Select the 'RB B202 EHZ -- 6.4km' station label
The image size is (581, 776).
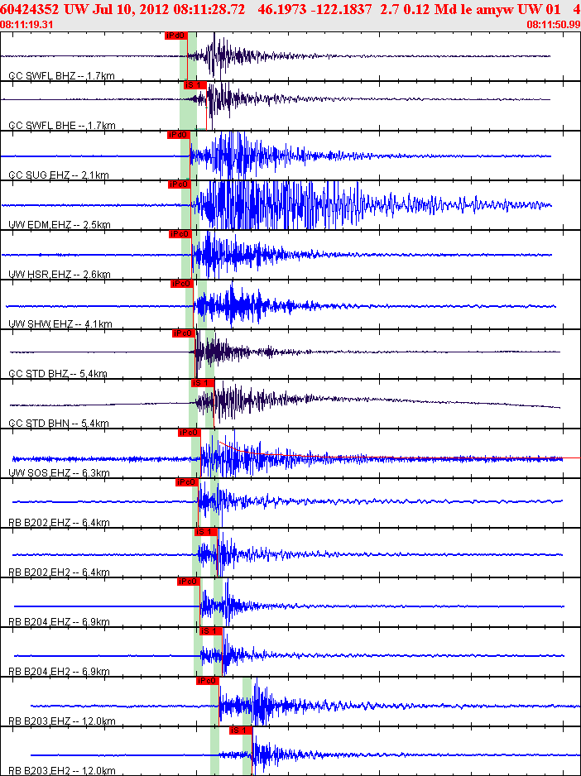pyautogui.click(x=59, y=523)
